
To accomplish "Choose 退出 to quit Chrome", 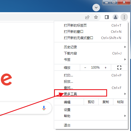I will (x=91, y=125).
